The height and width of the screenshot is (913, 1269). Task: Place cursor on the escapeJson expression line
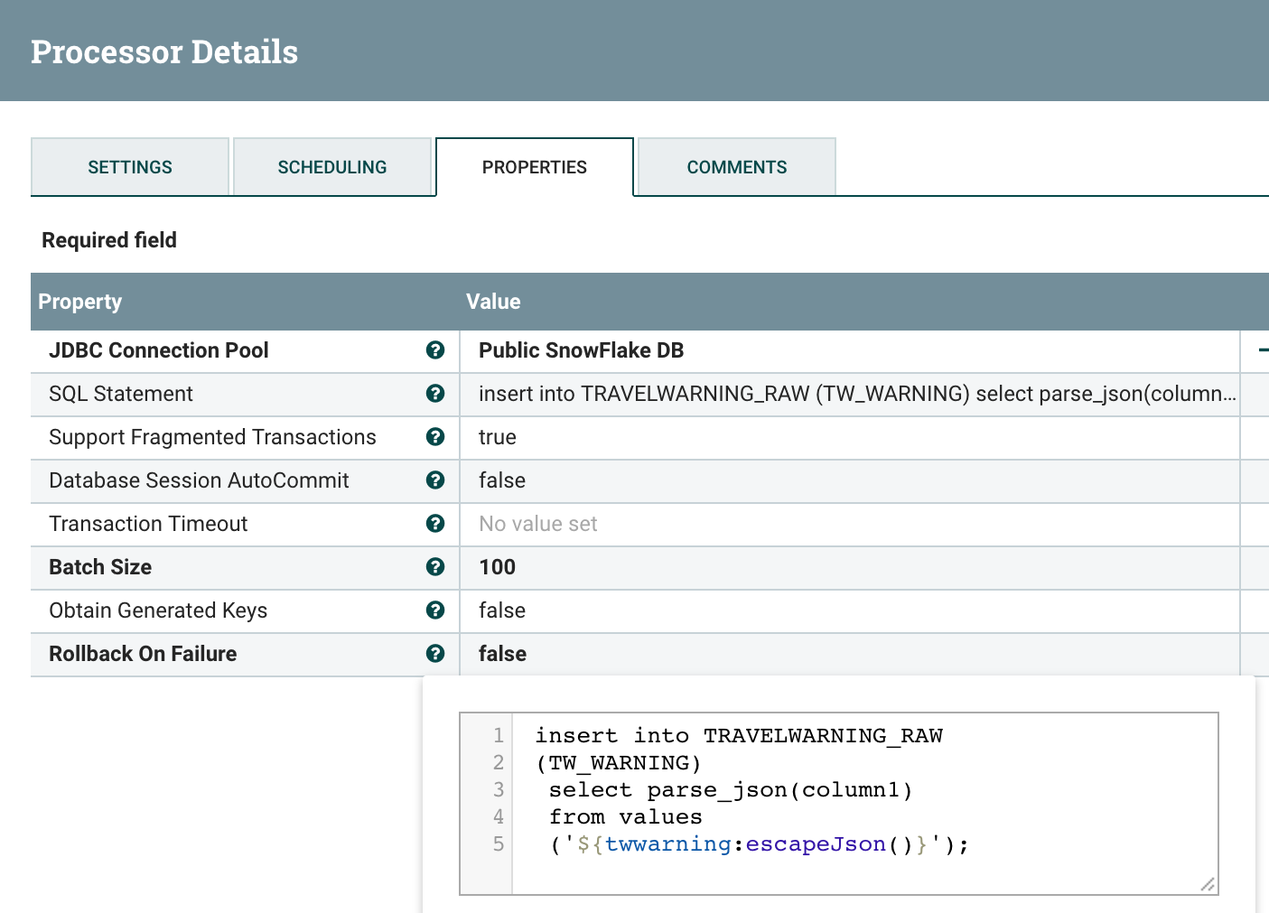(759, 844)
